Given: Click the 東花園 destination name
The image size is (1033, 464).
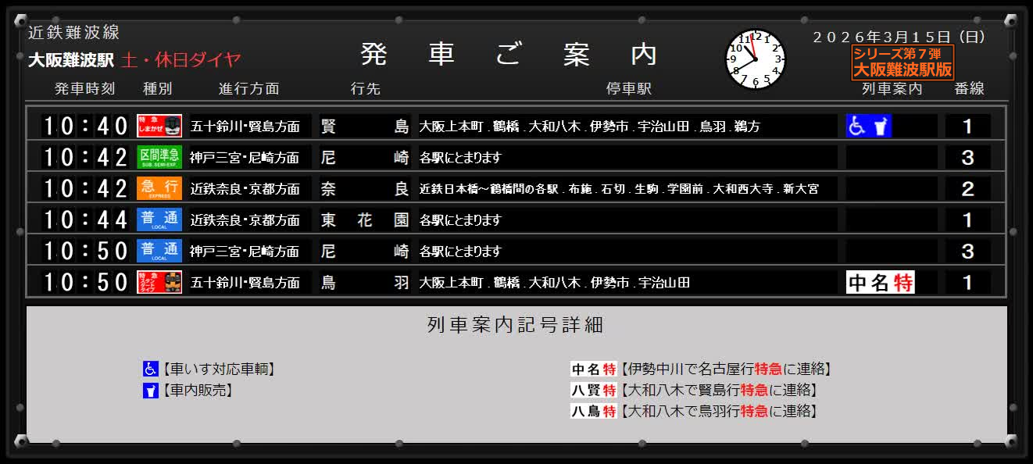Looking at the screenshot, I should pyautogui.click(x=365, y=220).
